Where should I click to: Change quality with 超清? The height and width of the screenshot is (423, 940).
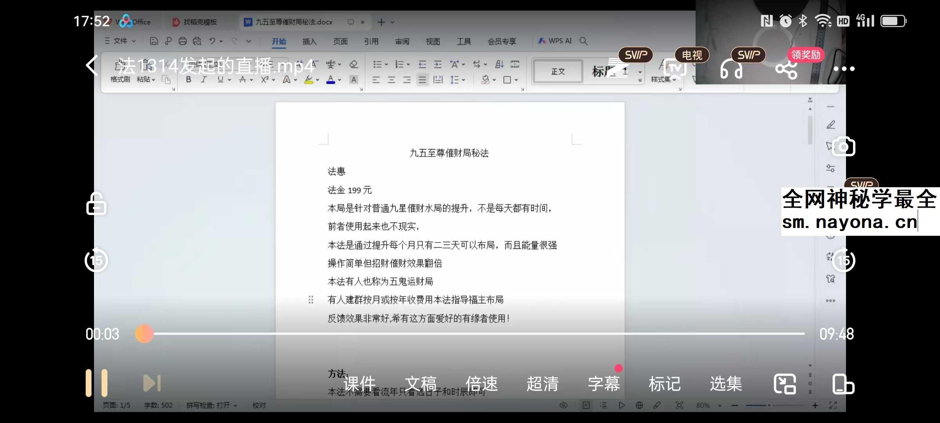pyautogui.click(x=542, y=384)
